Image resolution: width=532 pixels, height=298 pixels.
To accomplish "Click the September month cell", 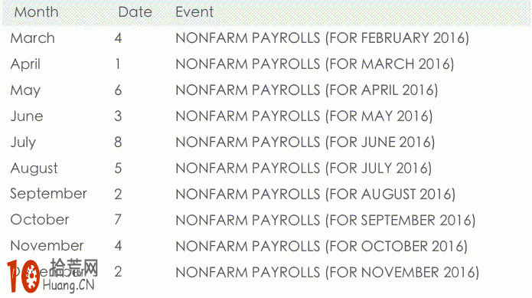I will [x=48, y=194].
